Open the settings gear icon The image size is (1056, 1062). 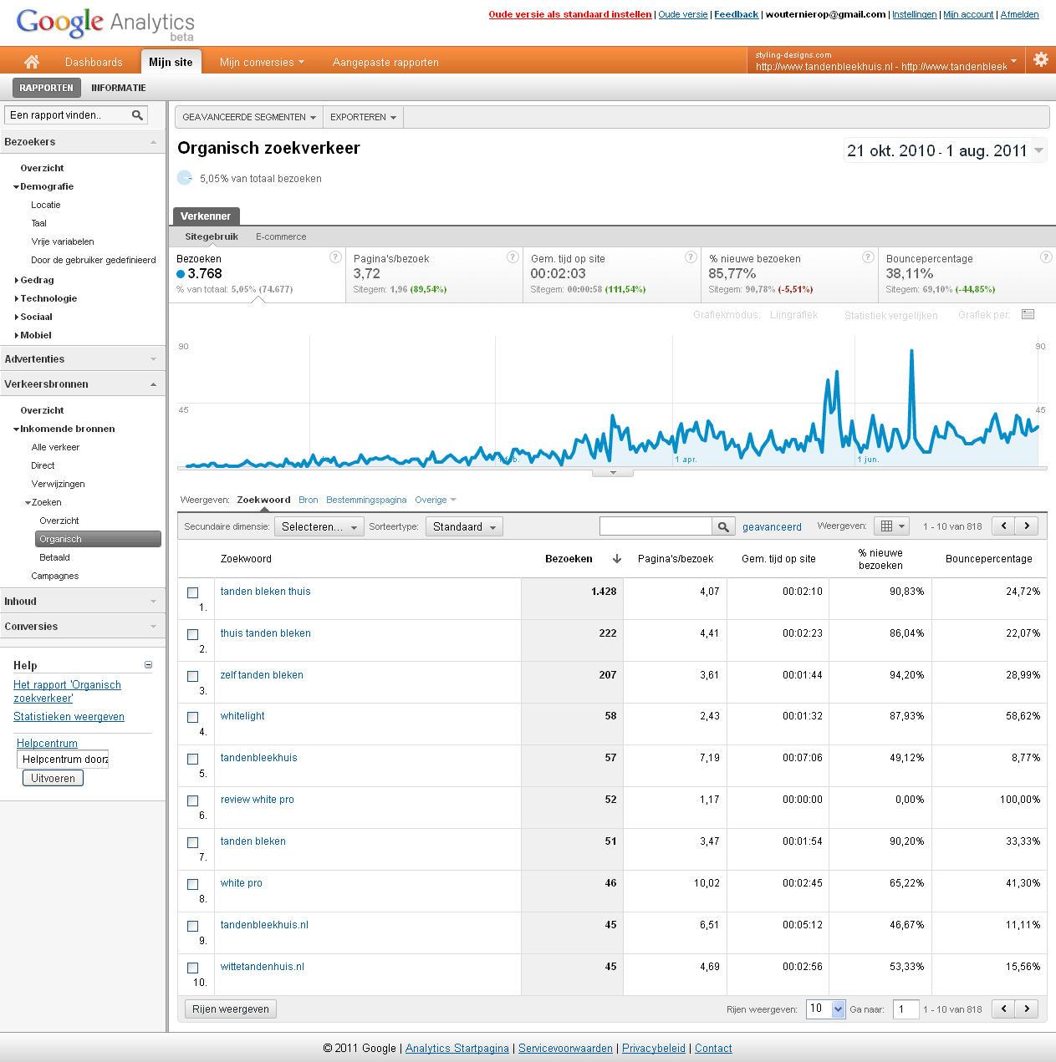tap(1041, 59)
